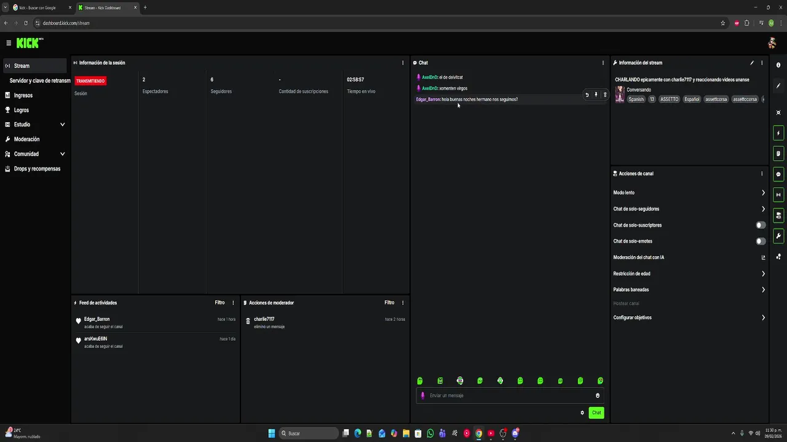Image resolution: width=787 pixels, height=442 pixels.
Task: Click the focus frame icon in the right rail
Action: click(x=778, y=112)
